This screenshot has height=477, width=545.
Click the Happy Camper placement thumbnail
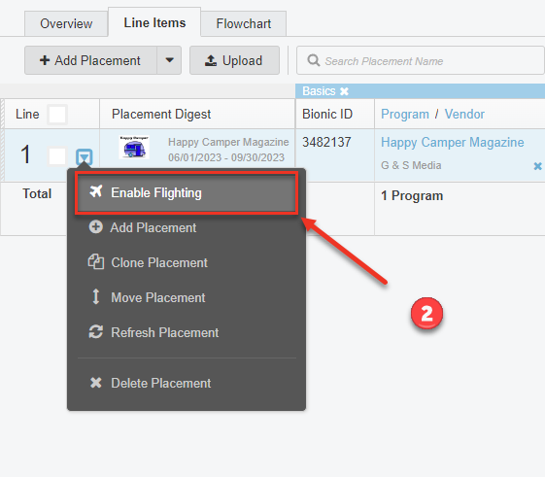(134, 147)
